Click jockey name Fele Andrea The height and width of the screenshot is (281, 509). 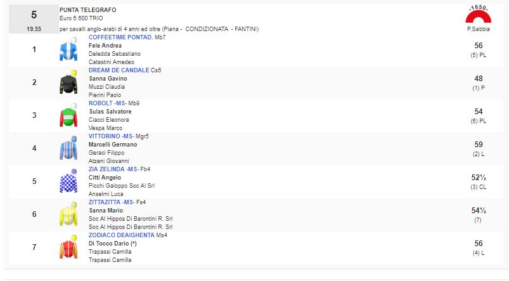pos(106,46)
